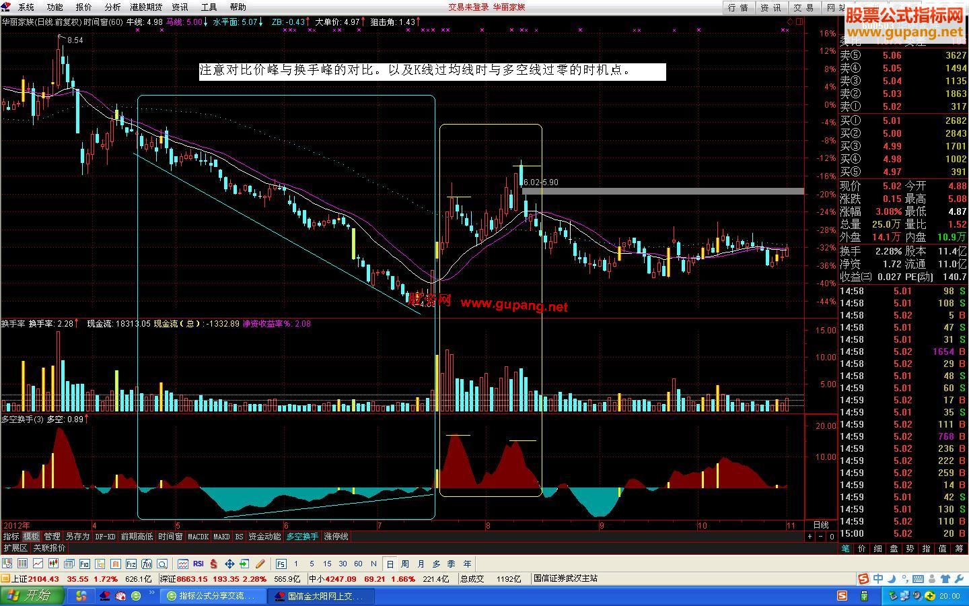Switch to 30-minute period
The width and height of the screenshot is (969, 606).
(x=343, y=564)
